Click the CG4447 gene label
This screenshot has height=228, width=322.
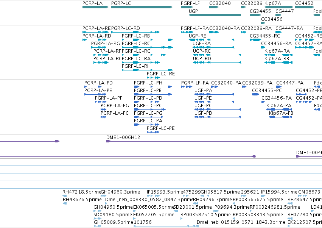285,11
